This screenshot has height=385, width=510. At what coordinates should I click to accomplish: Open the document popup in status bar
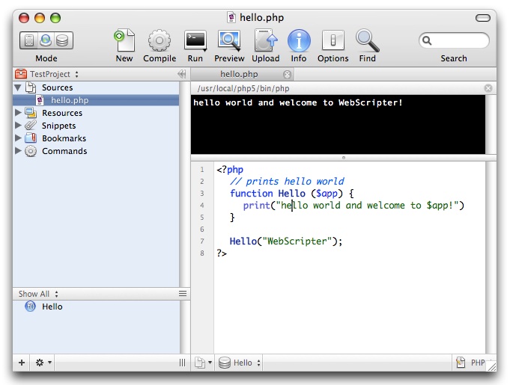point(203,363)
